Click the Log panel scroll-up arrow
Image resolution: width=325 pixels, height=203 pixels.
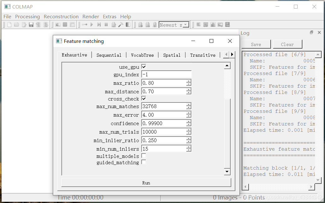(318, 55)
